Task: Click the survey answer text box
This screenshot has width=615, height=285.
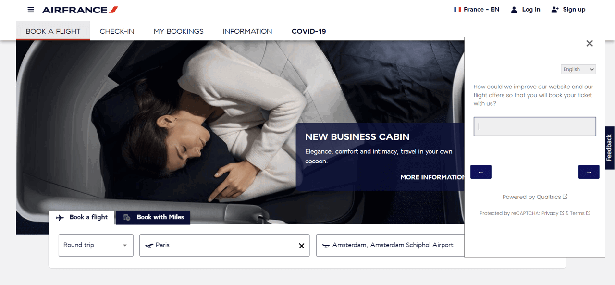Action: pyautogui.click(x=535, y=126)
